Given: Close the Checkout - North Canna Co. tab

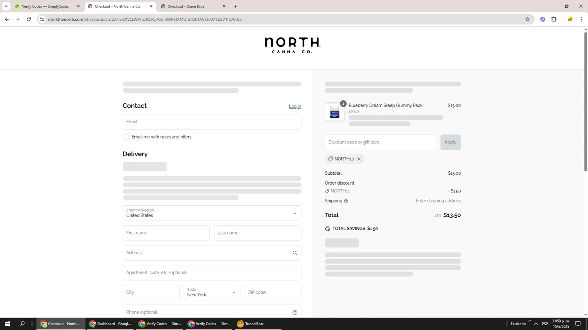Looking at the screenshot, I should click(151, 6).
